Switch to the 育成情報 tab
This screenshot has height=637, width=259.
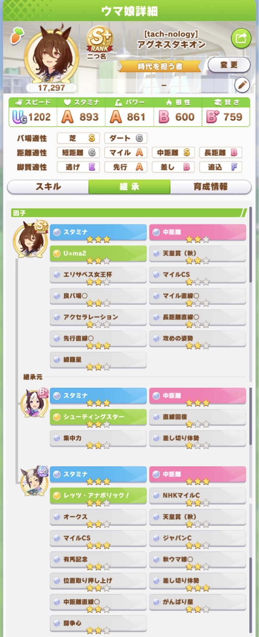(211, 187)
